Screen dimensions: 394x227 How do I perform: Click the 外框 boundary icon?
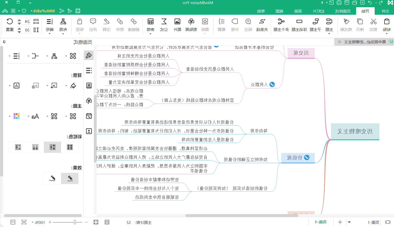point(235,22)
